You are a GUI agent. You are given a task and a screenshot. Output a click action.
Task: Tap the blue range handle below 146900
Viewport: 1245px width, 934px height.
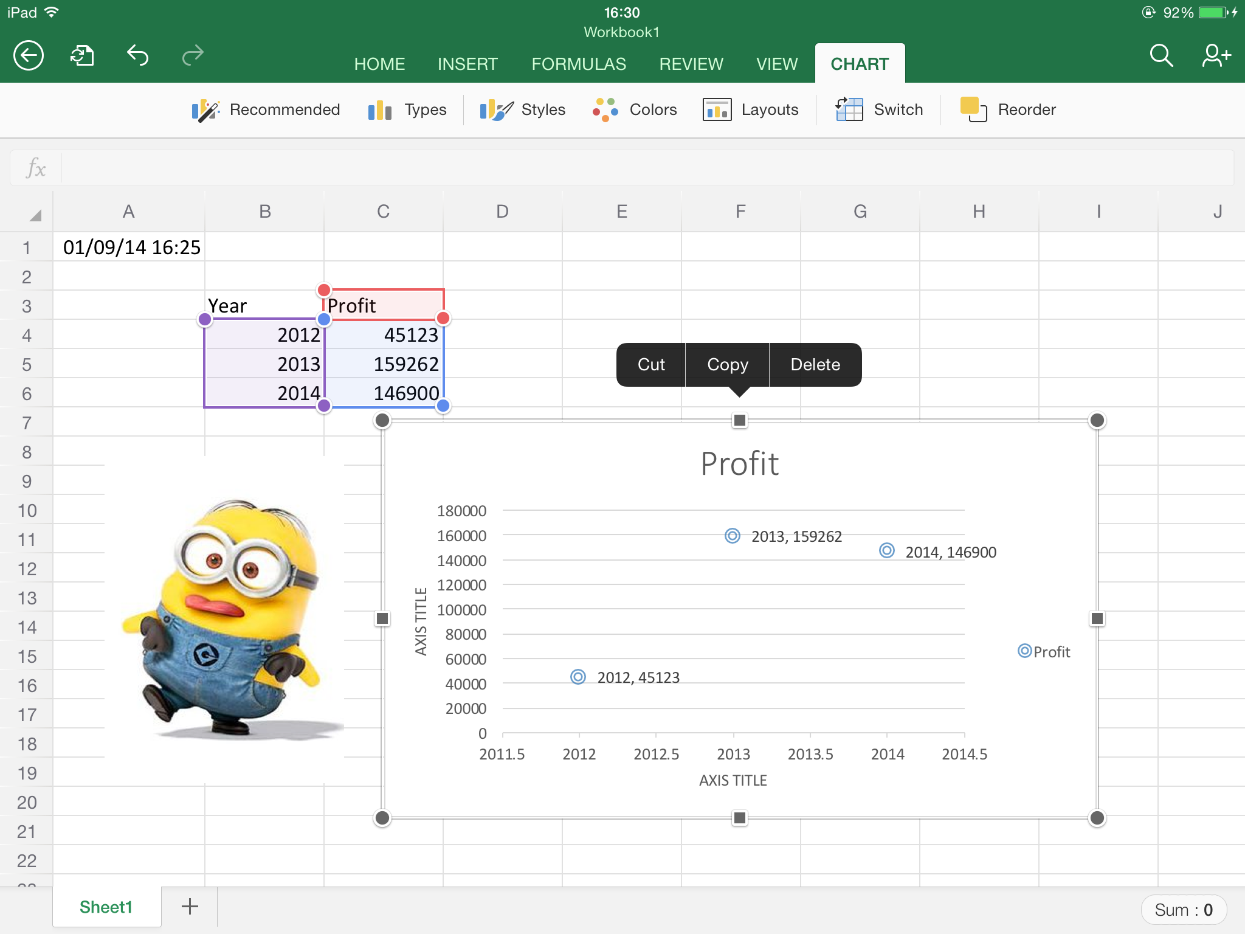(443, 406)
